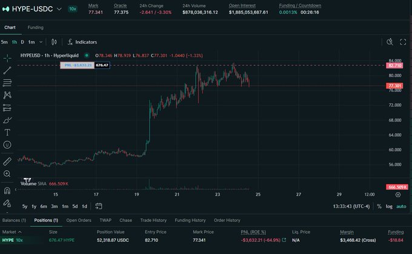
Task: Select the Text annotation tool
Action: [7, 132]
